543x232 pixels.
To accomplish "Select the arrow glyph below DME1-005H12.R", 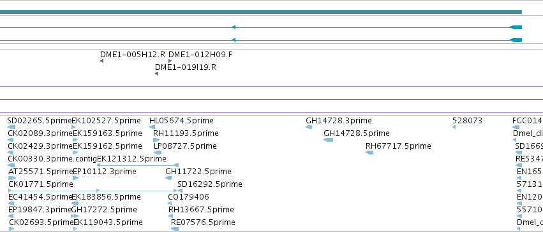I will point(102,61).
